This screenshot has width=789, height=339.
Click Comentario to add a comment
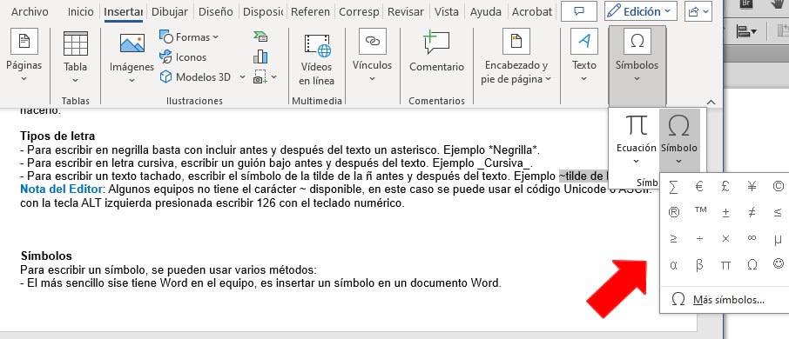[436, 52]
